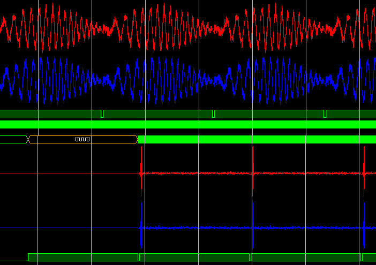Click second low pulse on bottom green digital signal

coord(250,257)
